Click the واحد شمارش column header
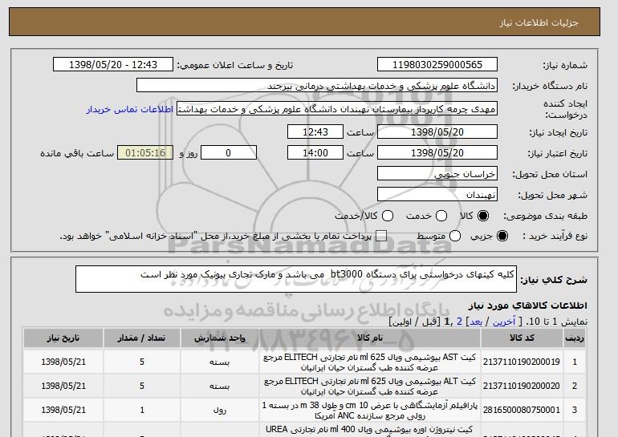 coord(220,338)
